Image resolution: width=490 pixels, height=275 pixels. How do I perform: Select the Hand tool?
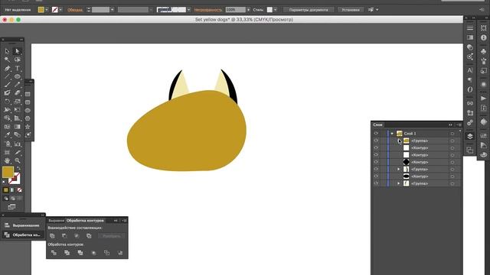coord(7,160)
